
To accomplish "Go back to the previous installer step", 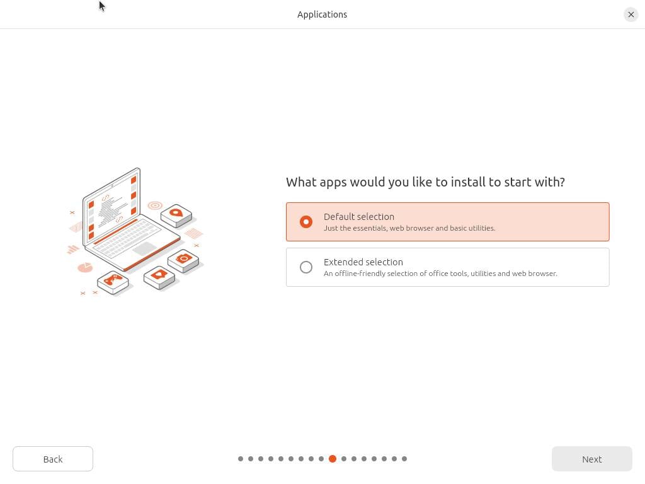I will click(x=53, y=459).
